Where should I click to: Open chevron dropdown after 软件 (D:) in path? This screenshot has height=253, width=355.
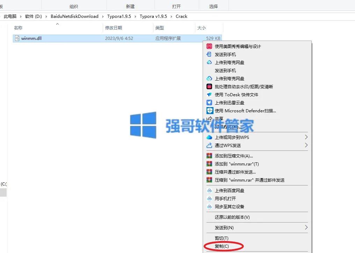(x=46, y=16)
